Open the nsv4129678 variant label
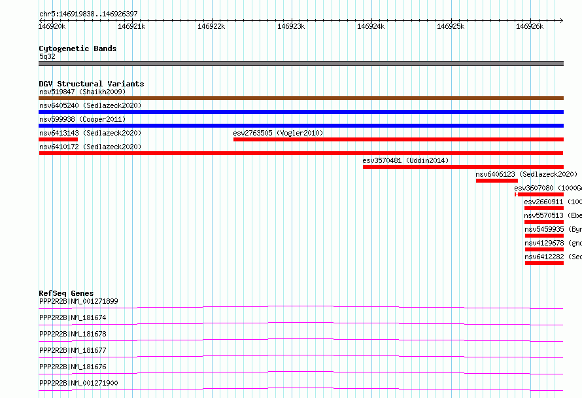582x398 pixels. [553, 243]
